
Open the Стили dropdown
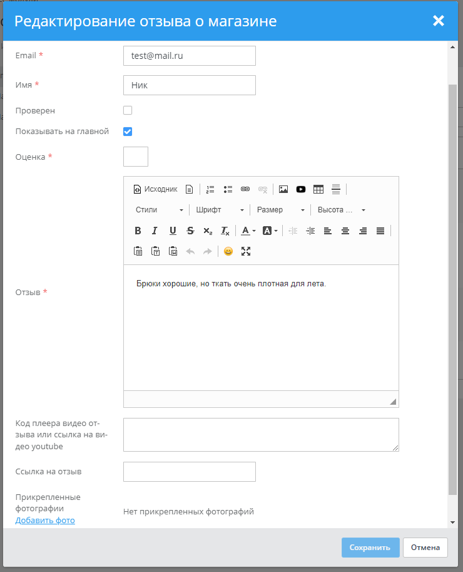click(160, 210)
